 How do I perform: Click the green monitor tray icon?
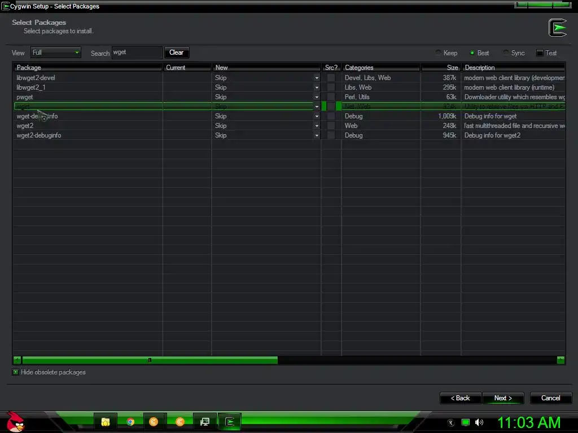point(466,422)
